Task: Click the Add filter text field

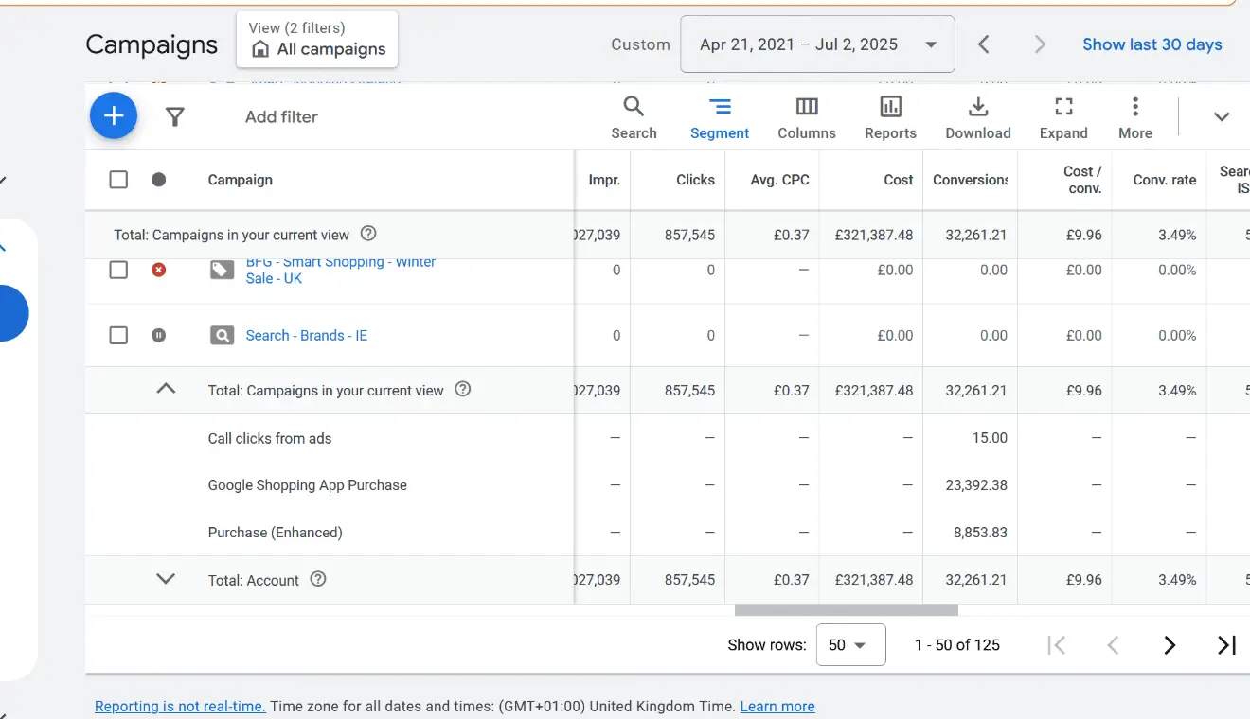Action: [280, 115]
